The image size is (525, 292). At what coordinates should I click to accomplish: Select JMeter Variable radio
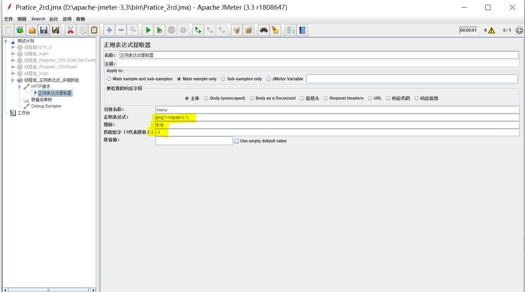click(x=268, y=79)
